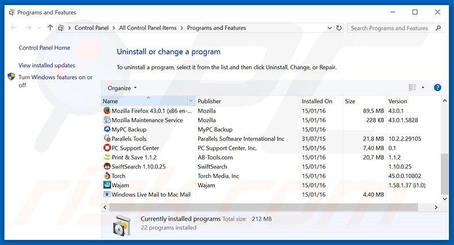Click the Windows Live Mail to Mac Mail icon
Viewport: 454px width, 245px height.
[107, 194]
